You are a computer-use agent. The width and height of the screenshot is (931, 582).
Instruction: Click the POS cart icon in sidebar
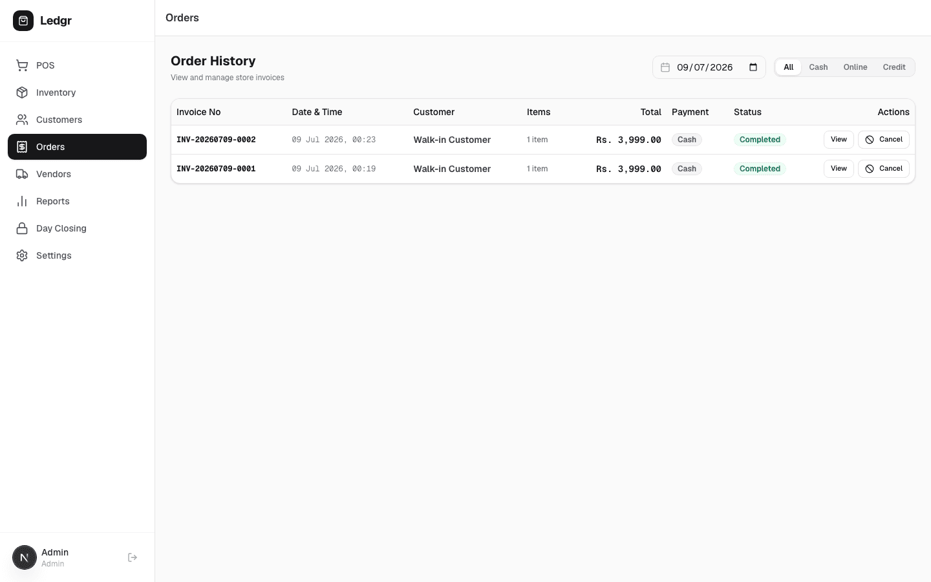click(22, 65)
